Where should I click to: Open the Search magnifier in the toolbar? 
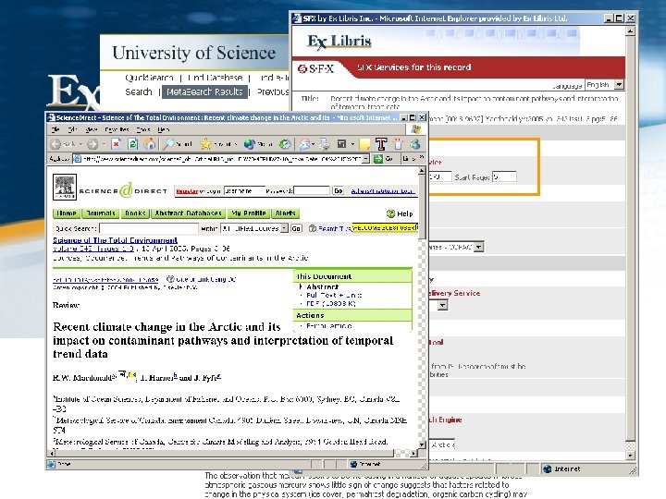point(168,144)
